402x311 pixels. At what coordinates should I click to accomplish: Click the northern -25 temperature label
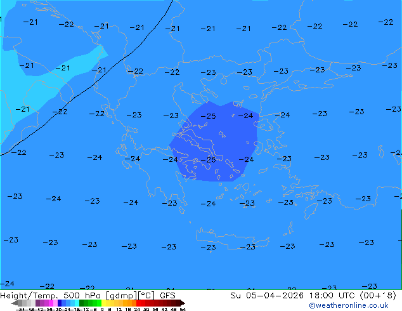tap(208, 116)
